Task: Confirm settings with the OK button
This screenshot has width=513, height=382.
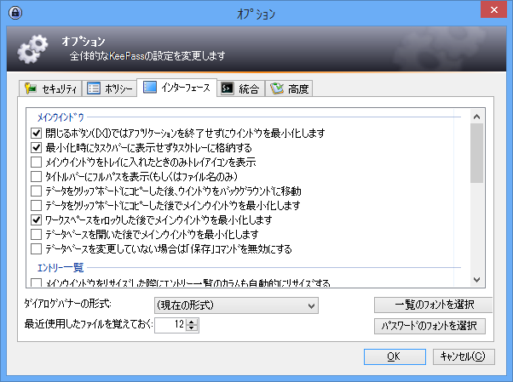Action: pos(393,356)
